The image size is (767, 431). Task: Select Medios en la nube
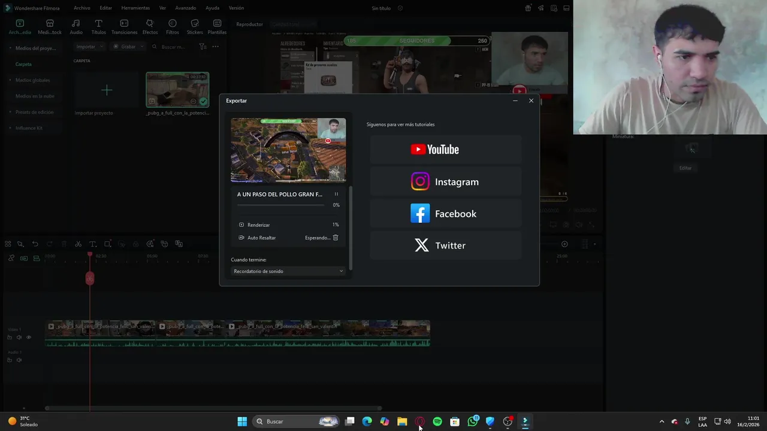35,96
